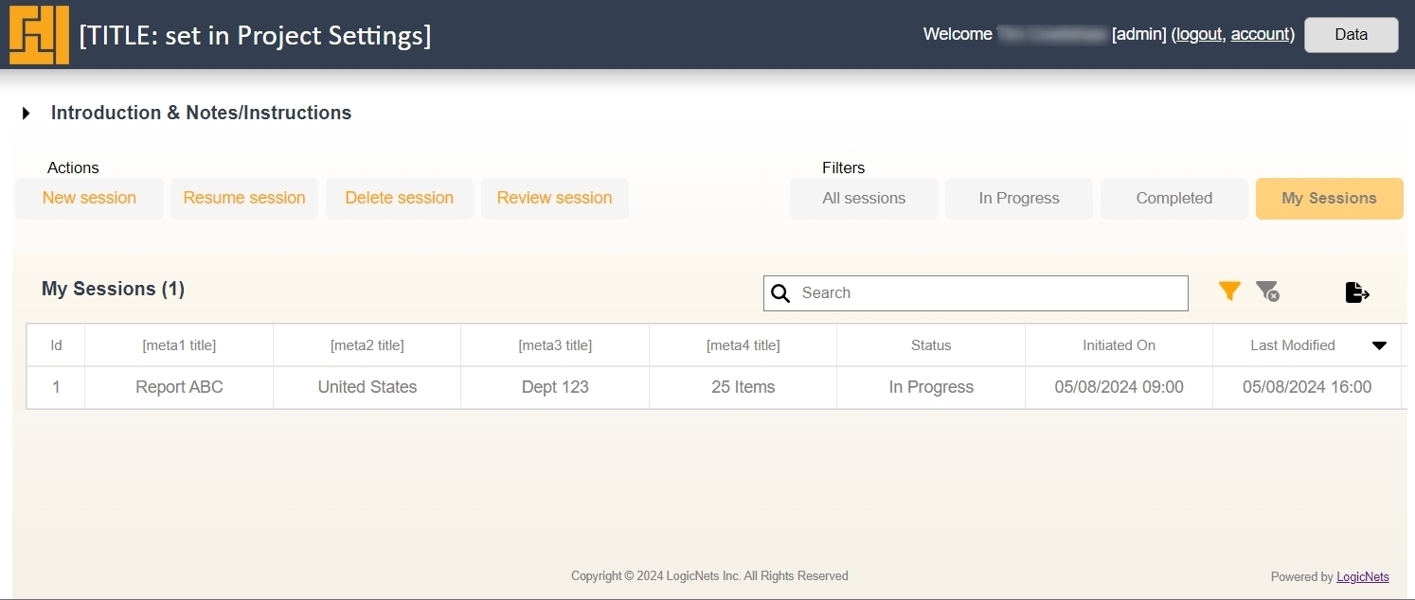The height and width of the screenshot is (600, 1415).
Task: Export sessions with the document export icon
Action: click(1357, 292)
